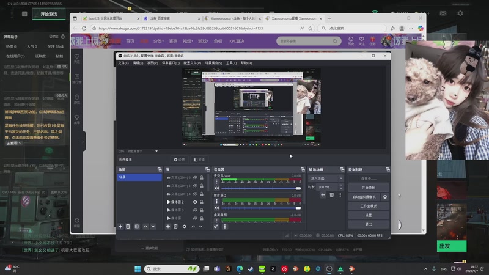
Task: Open mixer panel options three-dot menu
Action: (x=224, y=226)
